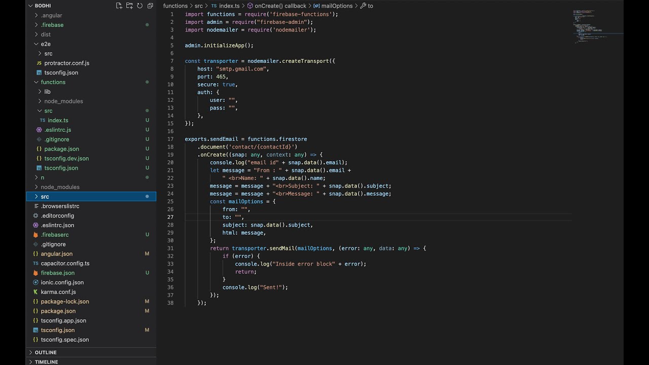649x365 pixels.
Task: Refresh the explorer using the refresh icon
Action: click(x=139, y=6)
